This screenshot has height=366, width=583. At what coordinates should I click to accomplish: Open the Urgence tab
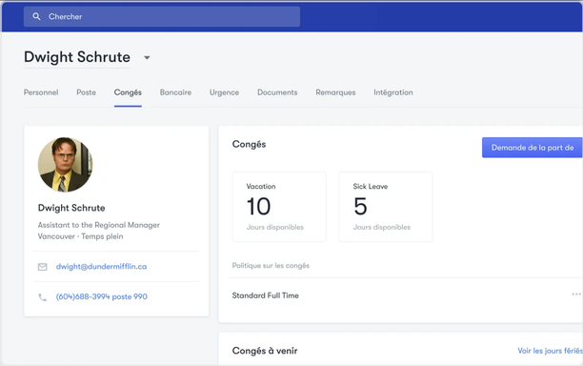224,92
